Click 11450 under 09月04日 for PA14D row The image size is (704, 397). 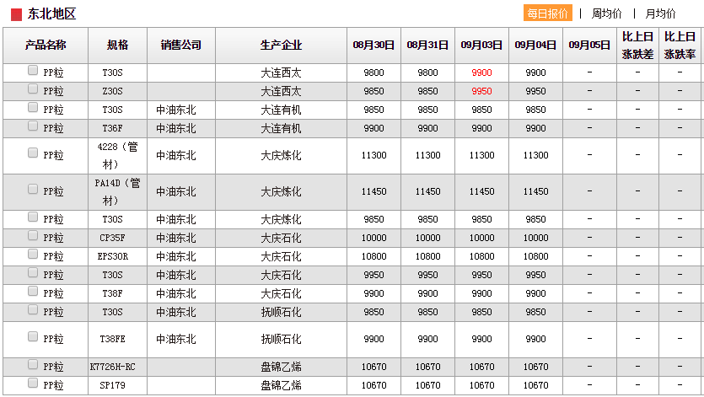[535, 192]
